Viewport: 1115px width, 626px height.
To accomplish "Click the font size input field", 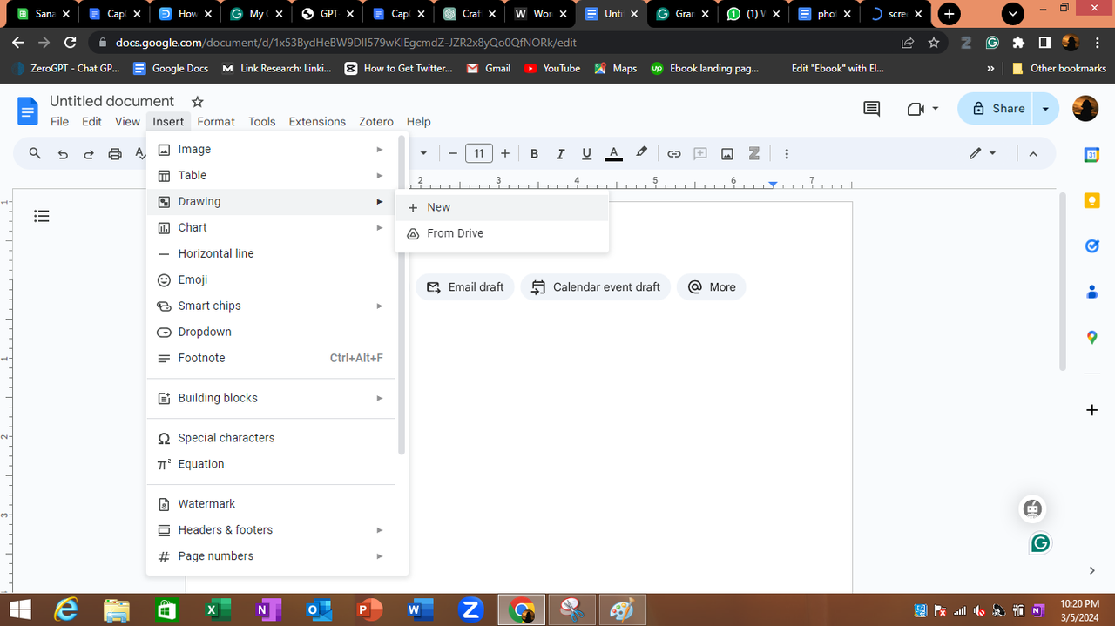I will (479, 154).
